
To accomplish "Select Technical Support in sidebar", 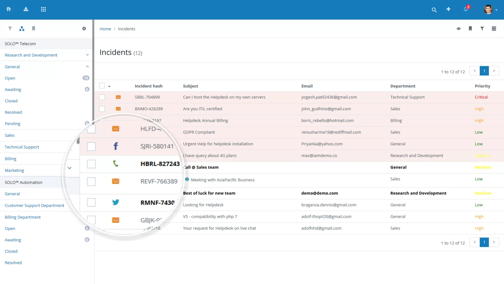I will click(x=22, y=147).
